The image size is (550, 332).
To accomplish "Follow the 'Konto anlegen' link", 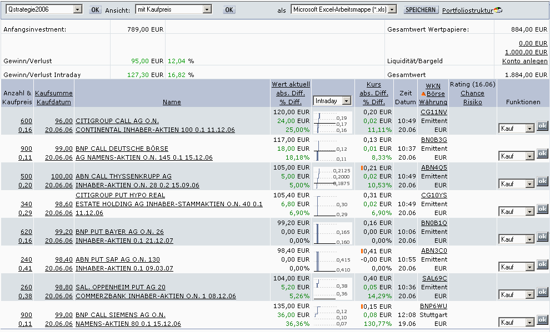I will coord(524,61).
